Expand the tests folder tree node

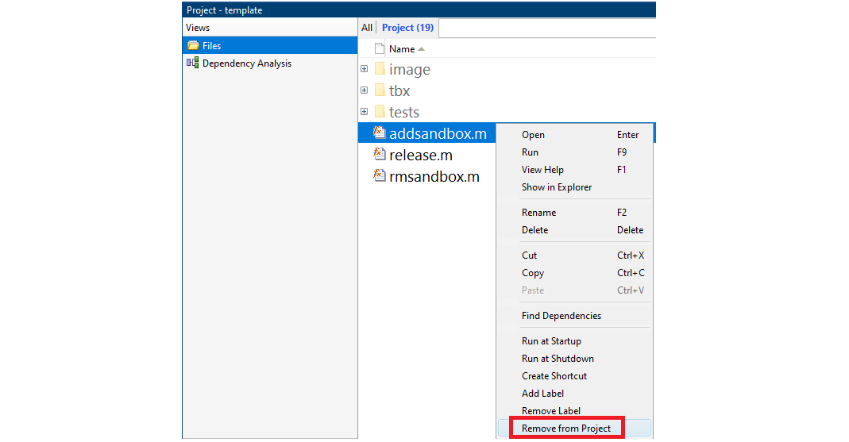click(365, 112)
